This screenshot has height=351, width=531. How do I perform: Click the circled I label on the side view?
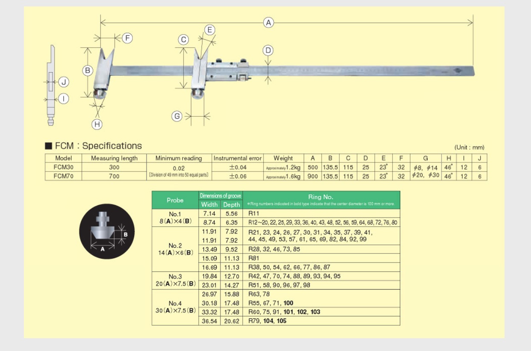coord(64,99)
